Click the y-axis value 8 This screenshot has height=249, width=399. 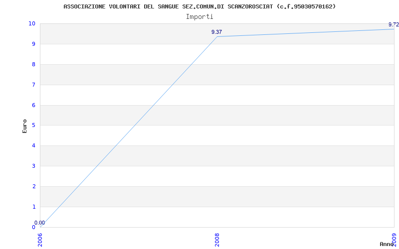pyautogui.click(x=33, y=64)
